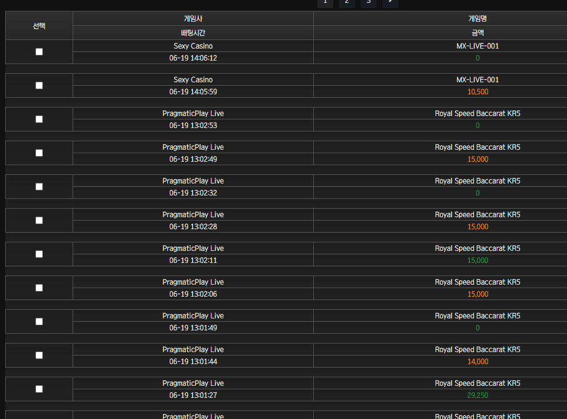
Task: Select pagination page 1
Action: point(325,2)
